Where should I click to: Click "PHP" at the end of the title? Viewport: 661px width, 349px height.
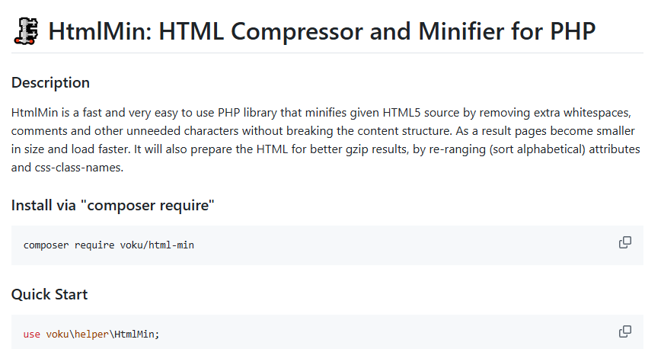(x=570, y=31)
